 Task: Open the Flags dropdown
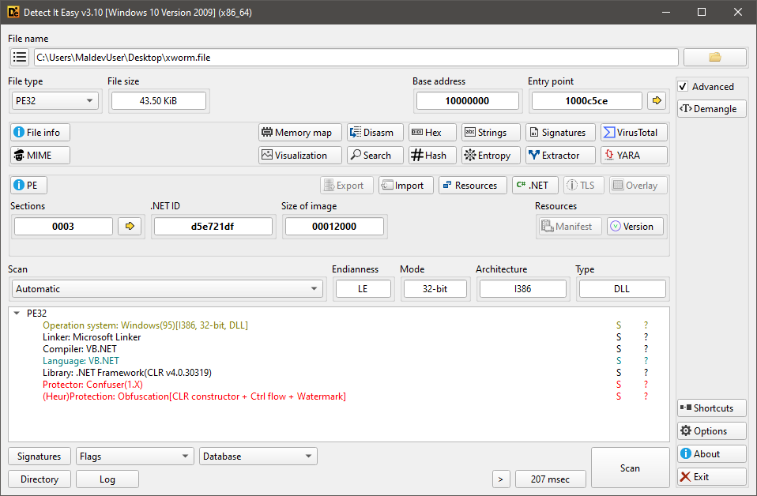(x=134, y=457)
